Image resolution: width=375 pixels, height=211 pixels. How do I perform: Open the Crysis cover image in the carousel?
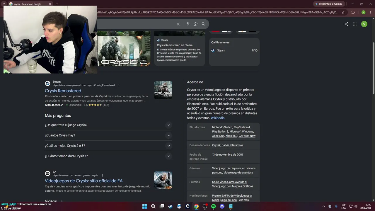pos(124,51)
